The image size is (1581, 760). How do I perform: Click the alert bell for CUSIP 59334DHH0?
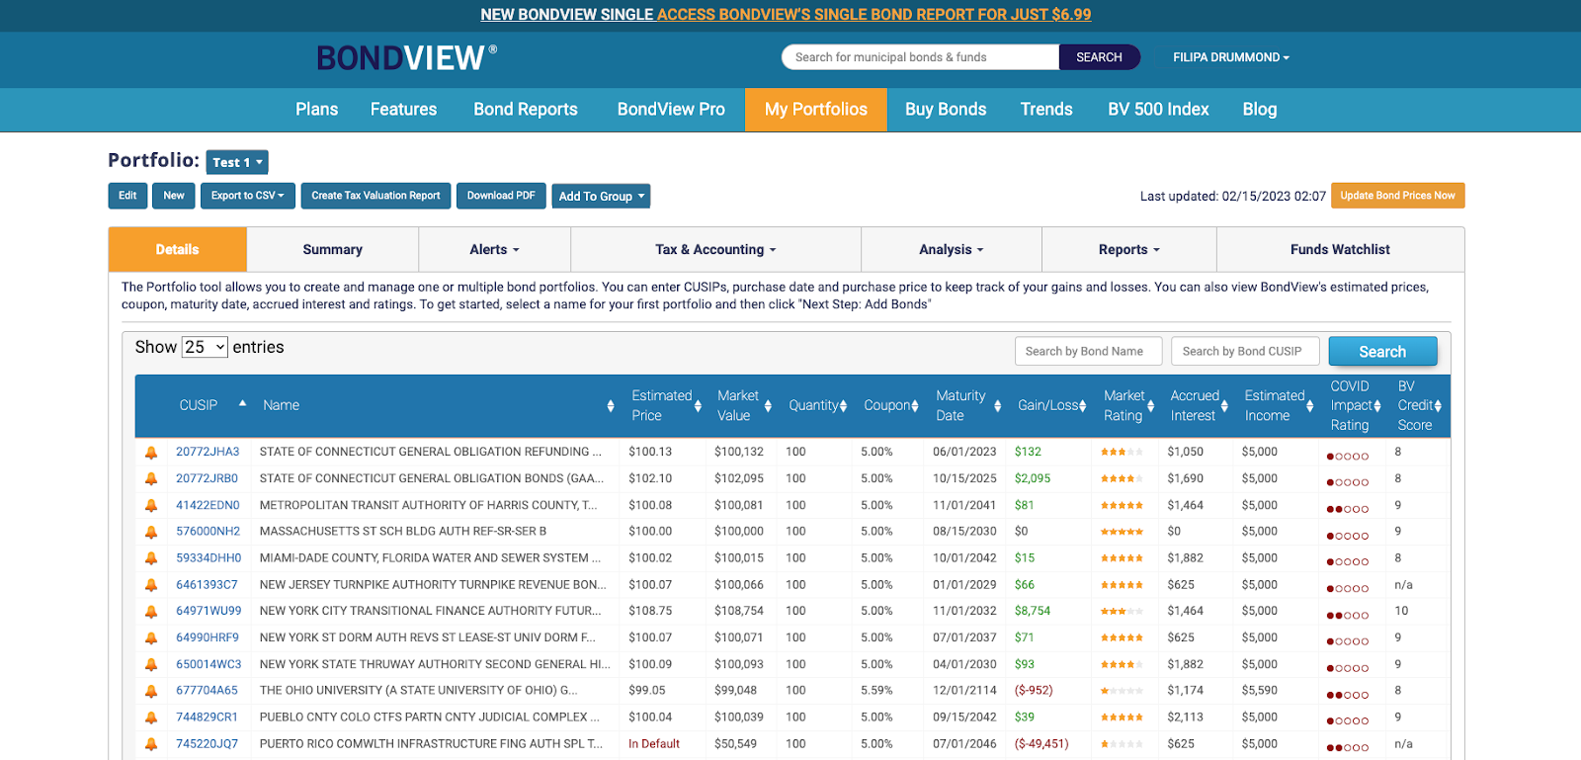pyautogui.click(x=151, y=559)
